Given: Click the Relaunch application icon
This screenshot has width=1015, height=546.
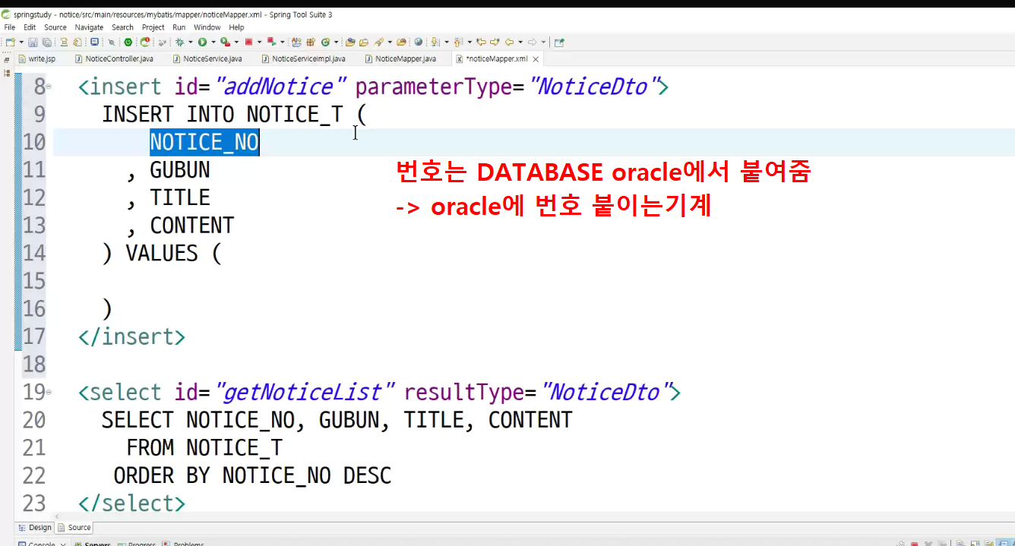Looking at the screenshot, I should 144,42.
